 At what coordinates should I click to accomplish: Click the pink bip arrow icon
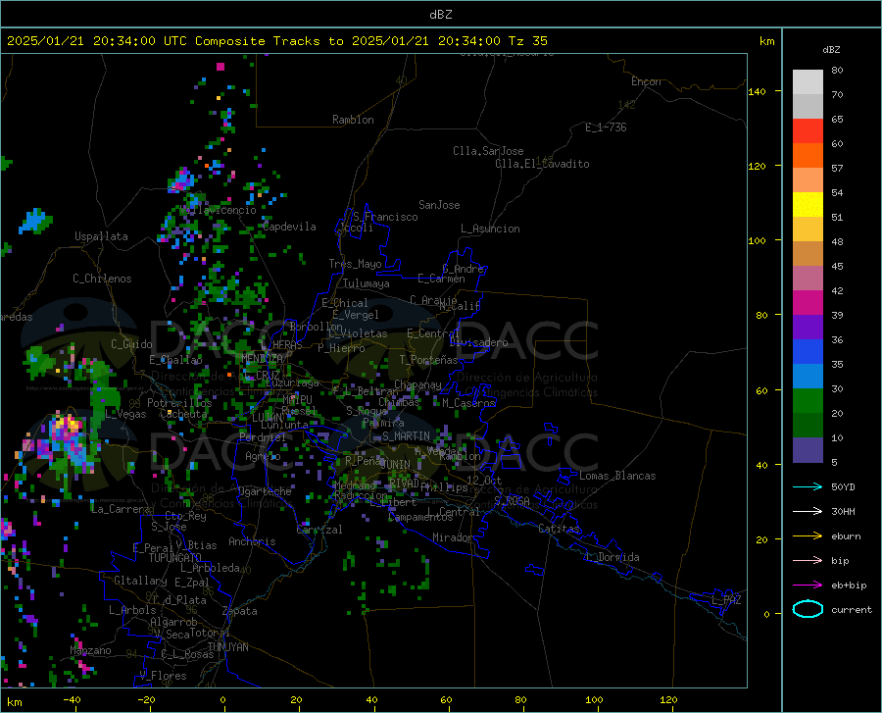click(808, 561)
